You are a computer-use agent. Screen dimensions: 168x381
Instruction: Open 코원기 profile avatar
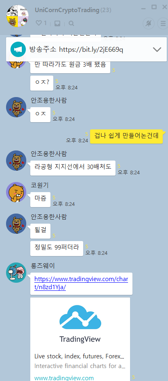16,192
